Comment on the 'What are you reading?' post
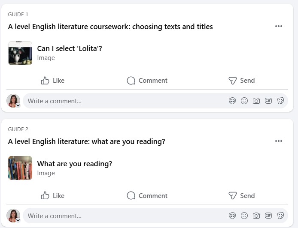The height and width of the screenshot is (228, 298). click(147, 196)
